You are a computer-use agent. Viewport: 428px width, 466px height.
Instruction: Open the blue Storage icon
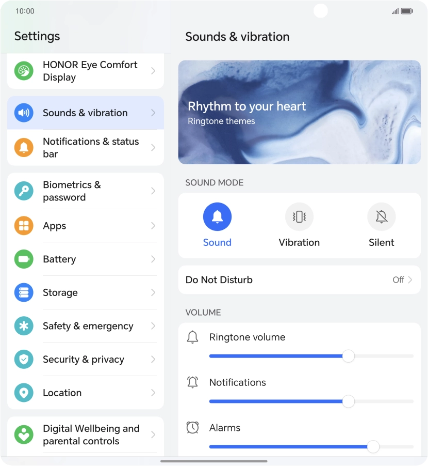[x=24, y=292]
